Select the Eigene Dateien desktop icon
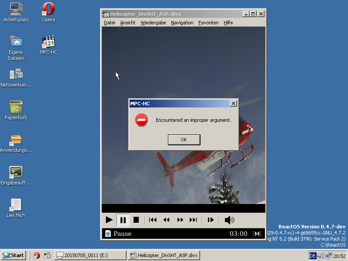The height and width of the screenshot is (261, 348). click(x=16, y=48)
